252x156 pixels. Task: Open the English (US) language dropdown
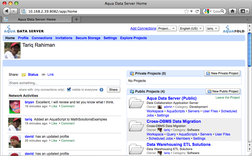pos(191,28)
